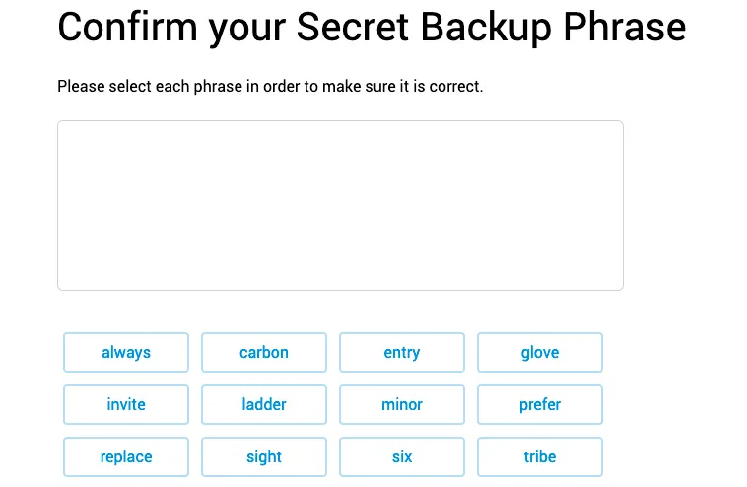This screenshot has width=747, height=487.
Task: Pick the 'carbon' phrase word
Action: [264, 352]
